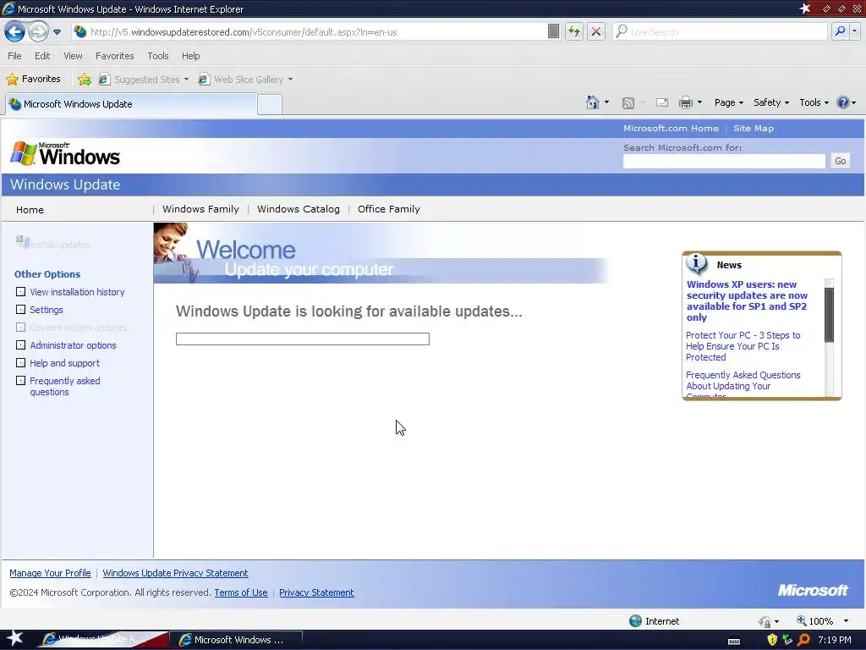Click the box beside View installation history

(x=20, y=292)
